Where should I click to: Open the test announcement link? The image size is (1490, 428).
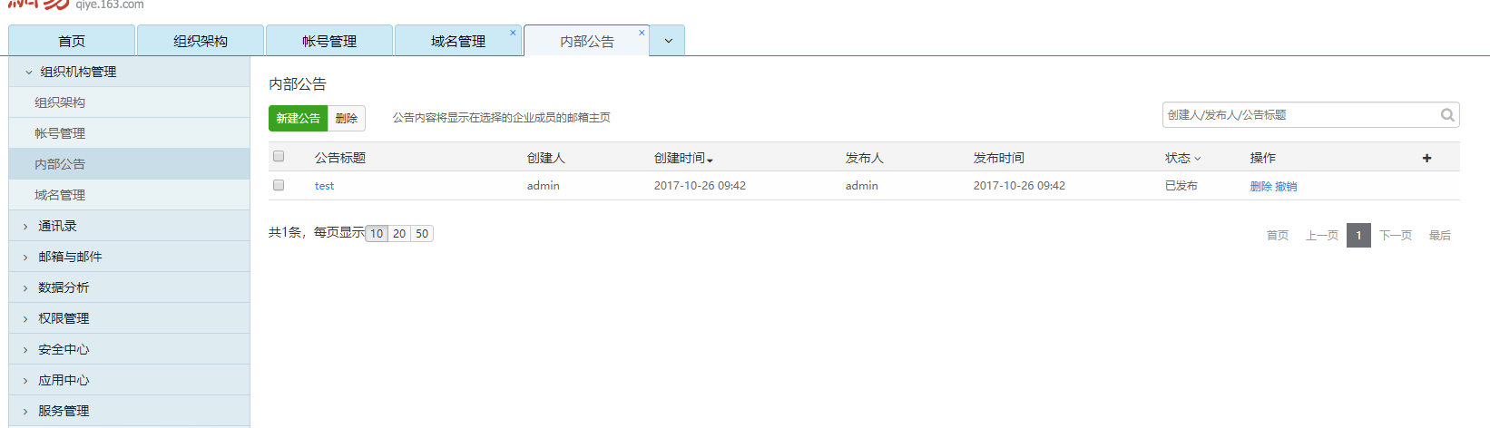(324, 186)
